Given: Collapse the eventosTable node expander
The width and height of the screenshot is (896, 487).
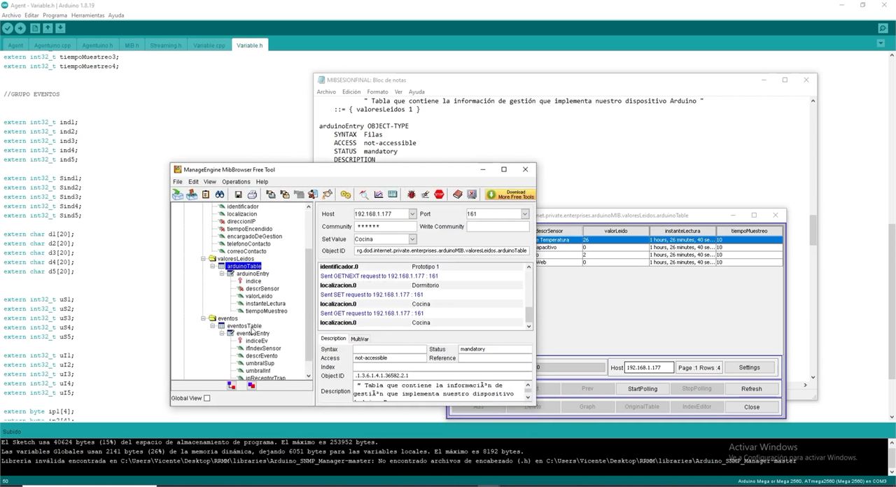Looking at the screenshot, I should [x=213, y=326].
